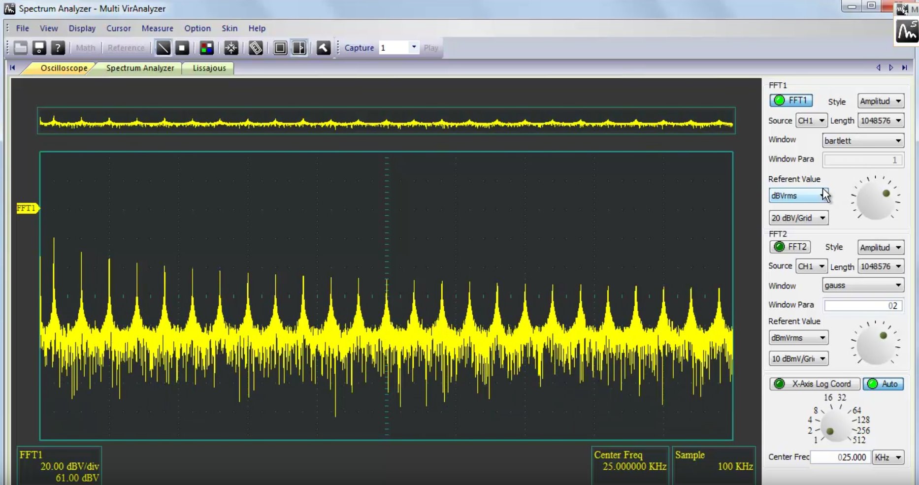Open the dBVrms referent value dropdown
The width and height of the screenshot is (919, 485).
(798, 195)
